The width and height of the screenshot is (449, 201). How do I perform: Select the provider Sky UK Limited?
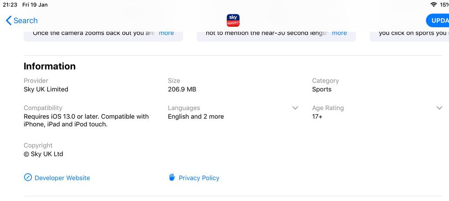(46, 89)
